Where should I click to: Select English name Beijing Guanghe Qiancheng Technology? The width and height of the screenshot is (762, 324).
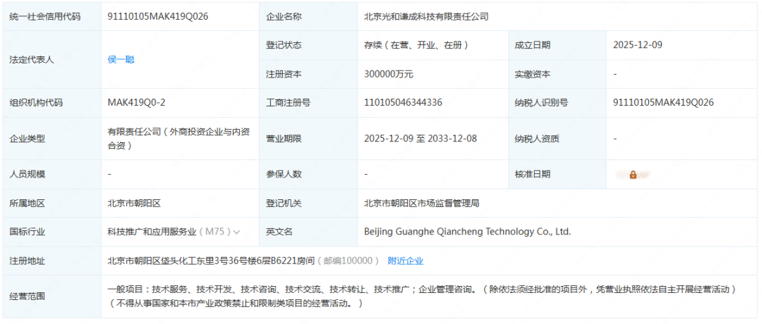pos(467,232)
